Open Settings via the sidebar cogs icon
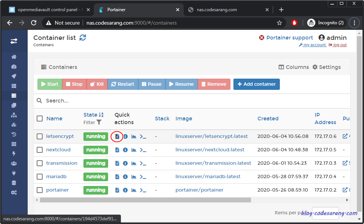This screenshot has height=224, width=364. click(14, 193)
